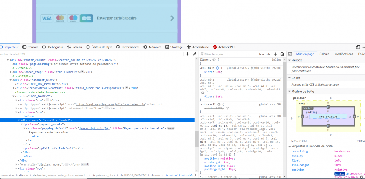Expand the ul order_step node
This screenshot has height=179, width=365.
coord(11,72)
